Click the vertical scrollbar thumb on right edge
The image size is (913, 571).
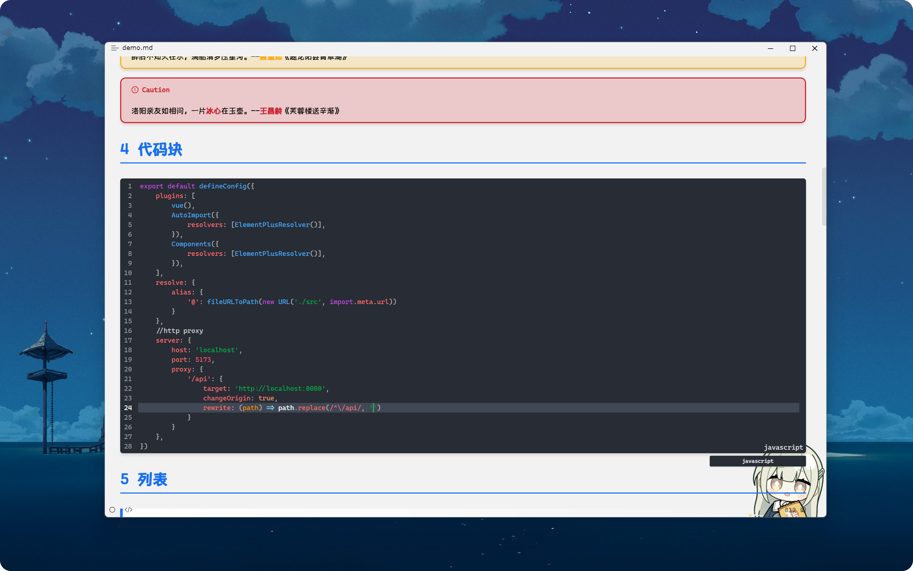pos(823,196)
